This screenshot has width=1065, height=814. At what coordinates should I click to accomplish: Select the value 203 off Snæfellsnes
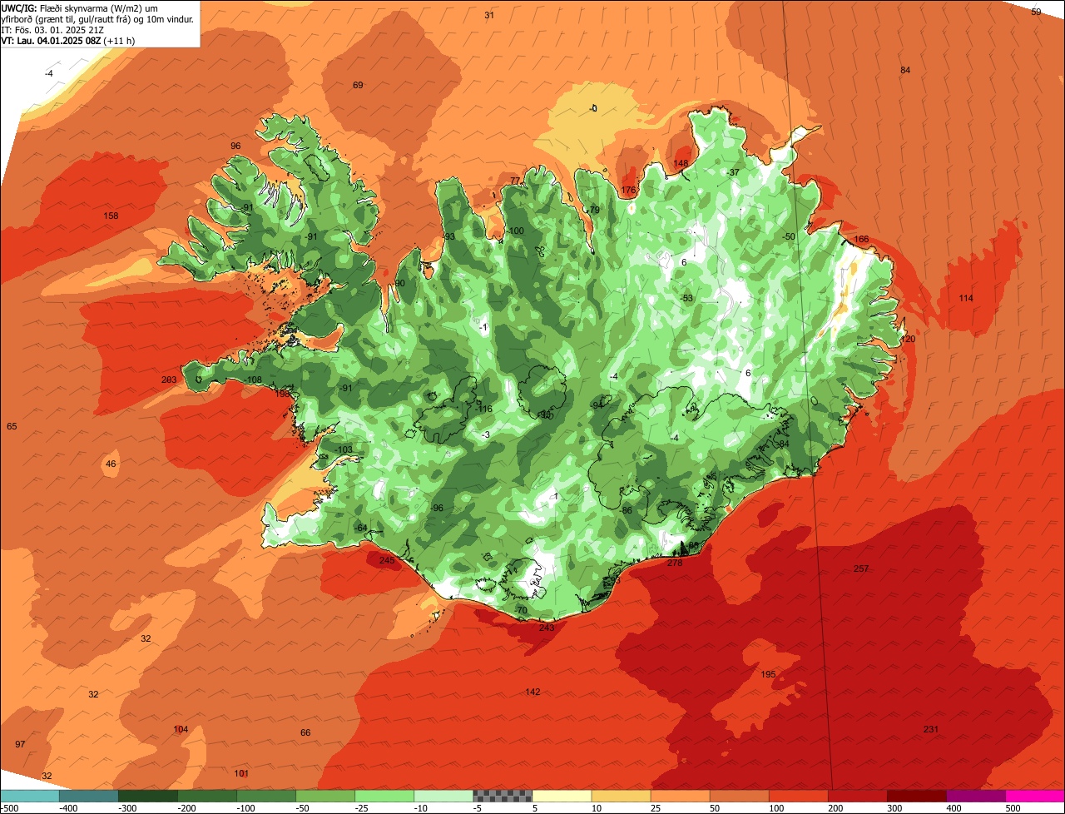(x=169, y=380)
